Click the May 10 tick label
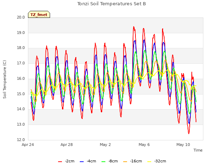This screenshot has height=168, width=224. pos(183,145)
